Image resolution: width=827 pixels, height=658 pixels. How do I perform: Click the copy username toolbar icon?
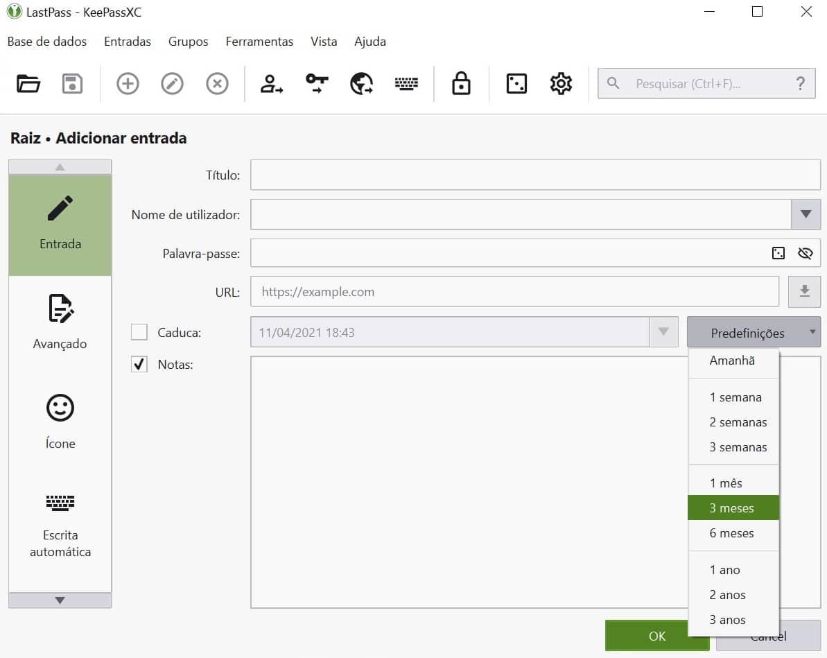click(x=271, y=84)
